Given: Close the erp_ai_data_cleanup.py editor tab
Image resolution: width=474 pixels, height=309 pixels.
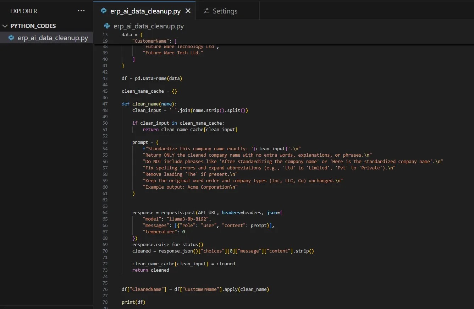Looking at the screenshot, I should click(x=188, y=11).
